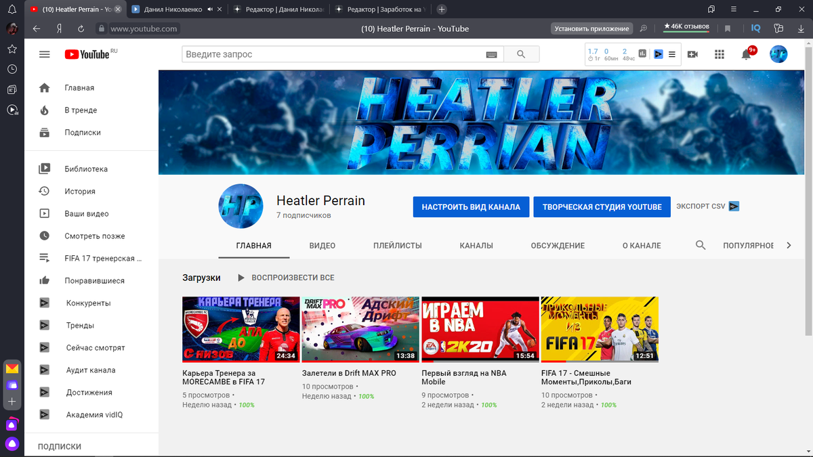This screenshot has width=813, height=457.
Task: Open Yandex Mail in browser side panel
Action: click(x=12, y=369)
